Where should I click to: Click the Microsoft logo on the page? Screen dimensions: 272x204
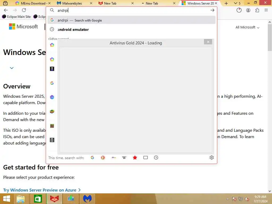(23, 27)
